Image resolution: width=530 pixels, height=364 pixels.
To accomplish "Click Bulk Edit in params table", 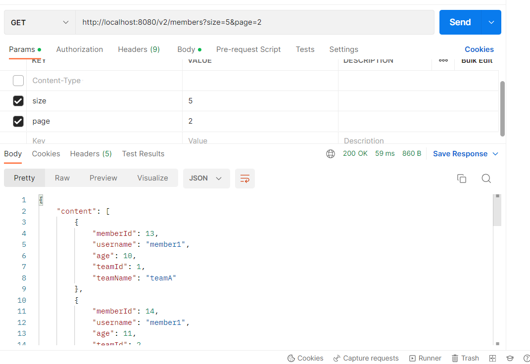I will tap(477, 60).
